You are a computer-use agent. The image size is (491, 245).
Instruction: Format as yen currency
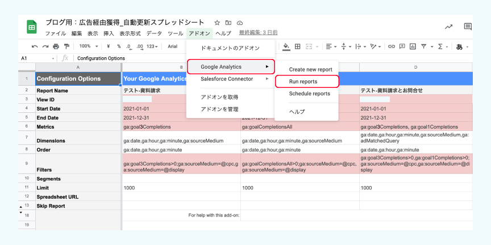109,47
